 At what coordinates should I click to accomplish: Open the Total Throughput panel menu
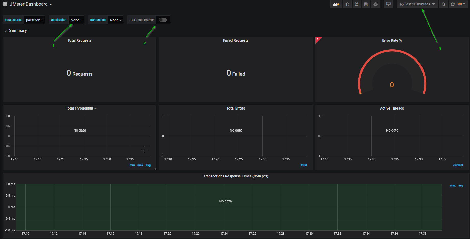(81, 108)
